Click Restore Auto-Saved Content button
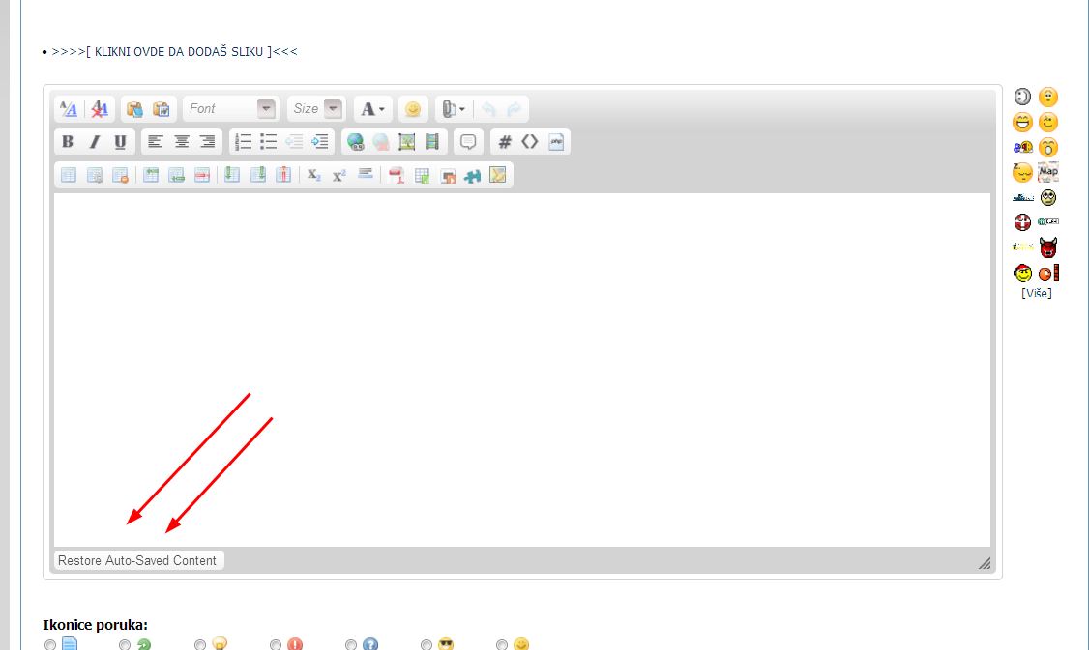Screen dimensions: 1089x650 pos(139,560)
